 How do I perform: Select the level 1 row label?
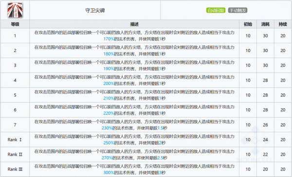tap(15, 35)
